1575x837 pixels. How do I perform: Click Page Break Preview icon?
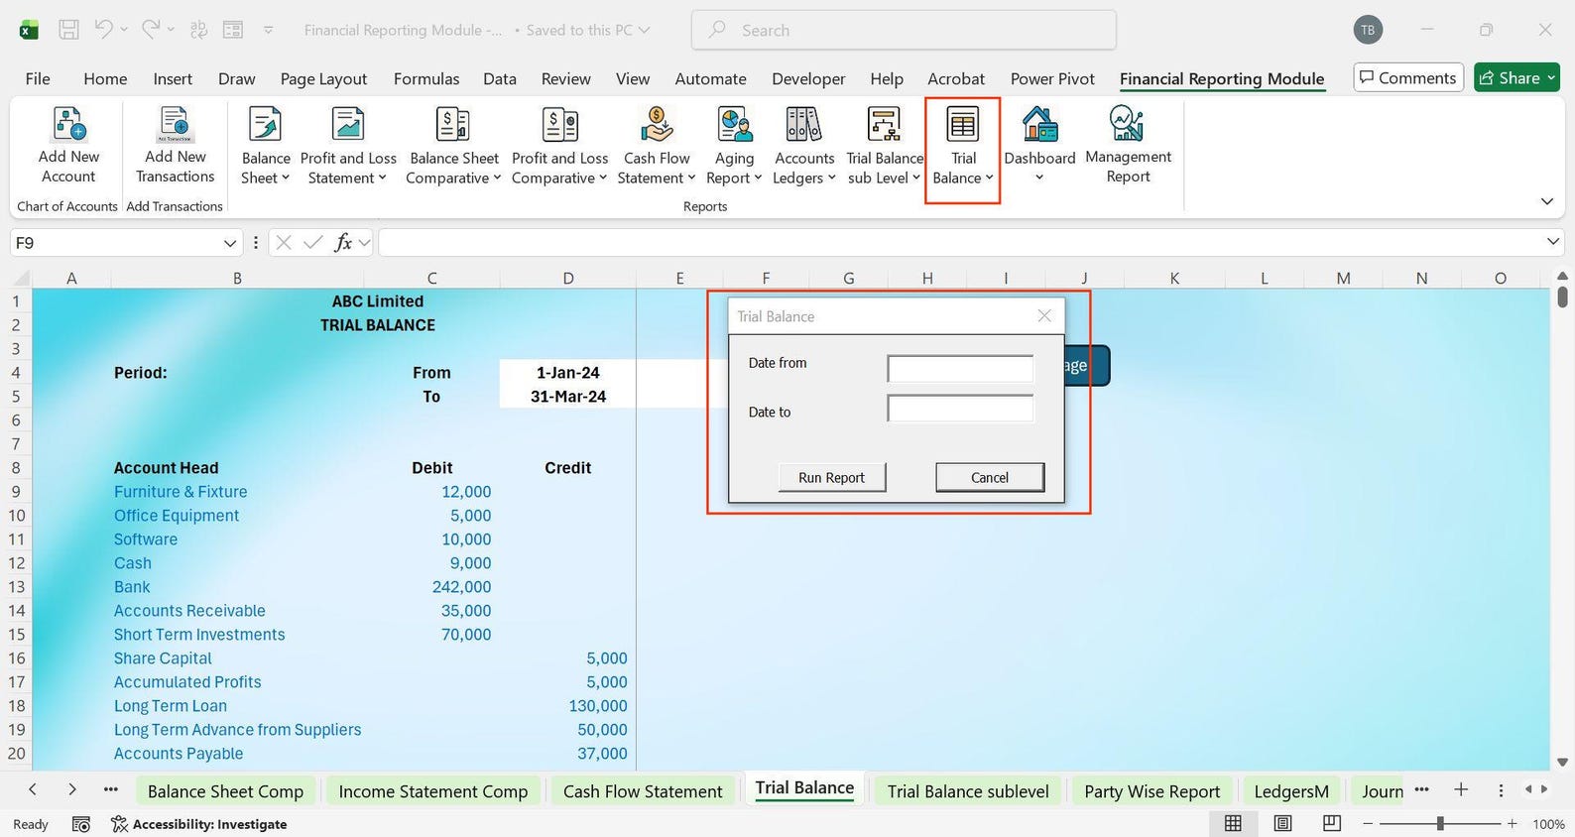[1332, 823]
